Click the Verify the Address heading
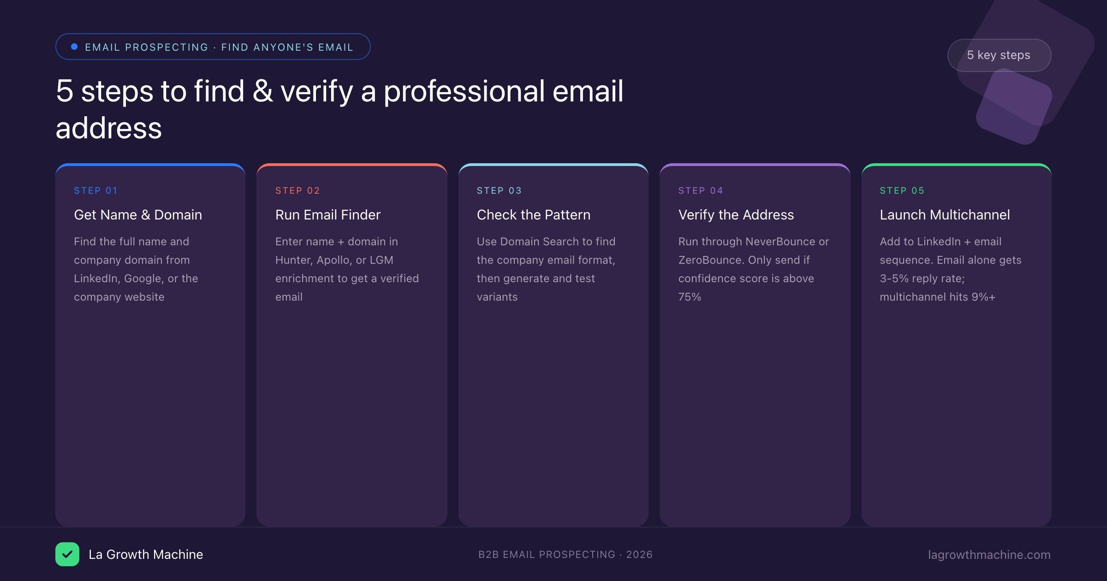Image resolution: width=1107 pixels, height=581 pixels. pyautogui.click(x=736, y=214)
